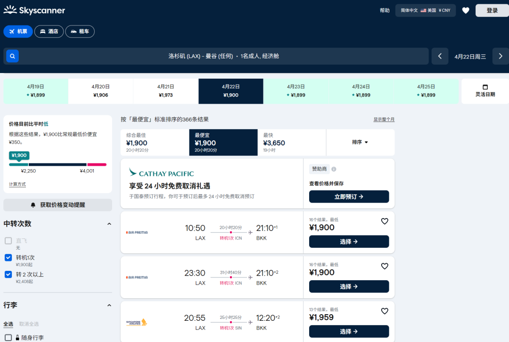Switch to the 酒店 tab
This screenshot has height=342, width=509.
click(x=49, y=32)
